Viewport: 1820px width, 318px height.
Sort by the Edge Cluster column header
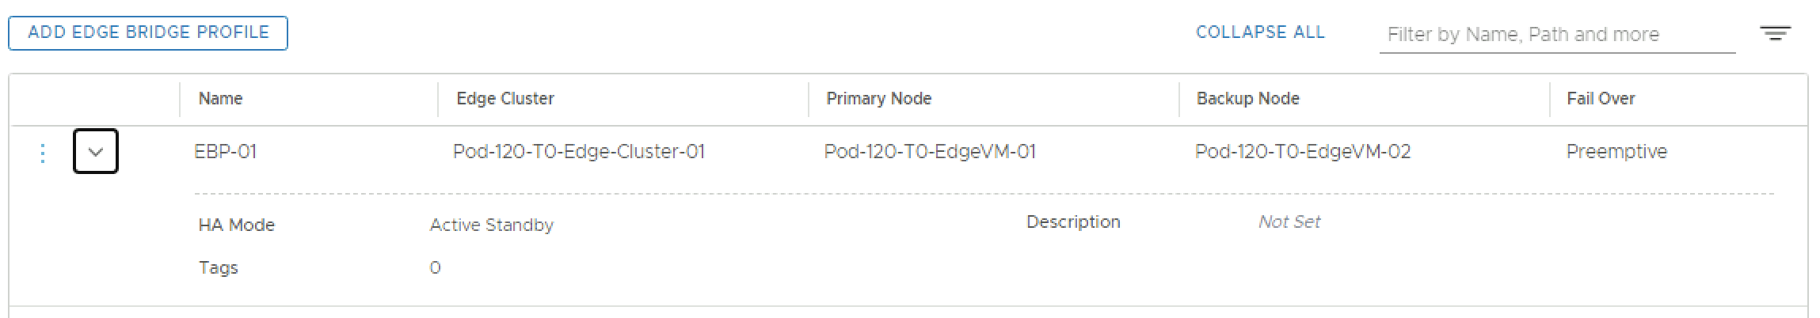tap(504, 99)
